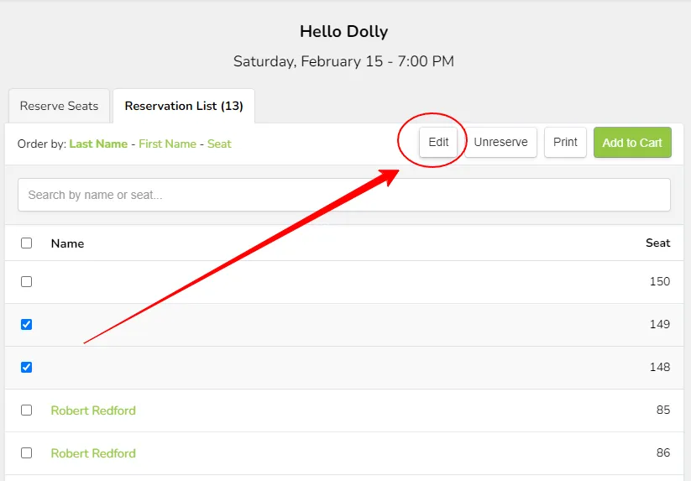Toggle the select-all checkbox beside Name header
691x481 pixels.
26,243
